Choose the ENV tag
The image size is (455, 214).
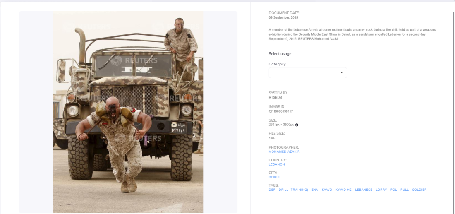[x=315, y=190]
